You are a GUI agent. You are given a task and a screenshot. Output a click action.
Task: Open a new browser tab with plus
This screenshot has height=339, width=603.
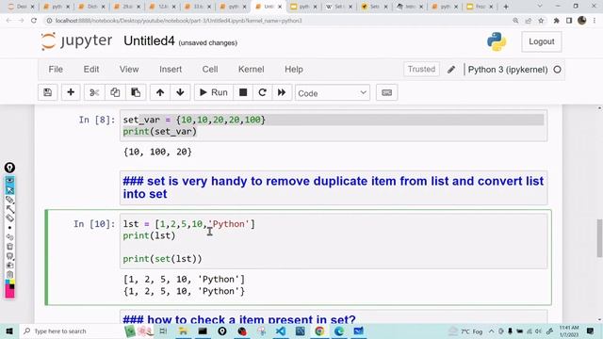(506, 7)
